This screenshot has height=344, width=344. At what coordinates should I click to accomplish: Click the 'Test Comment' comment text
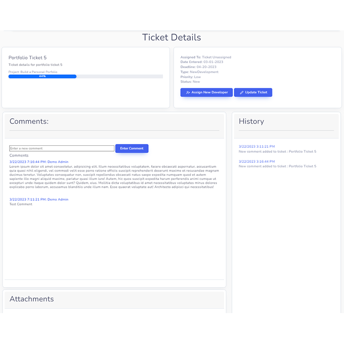tap(21, 204)
